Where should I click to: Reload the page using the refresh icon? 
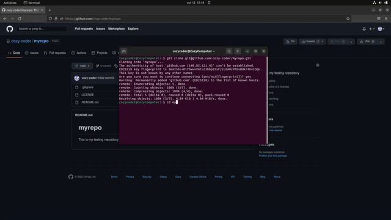pos(20,18)
